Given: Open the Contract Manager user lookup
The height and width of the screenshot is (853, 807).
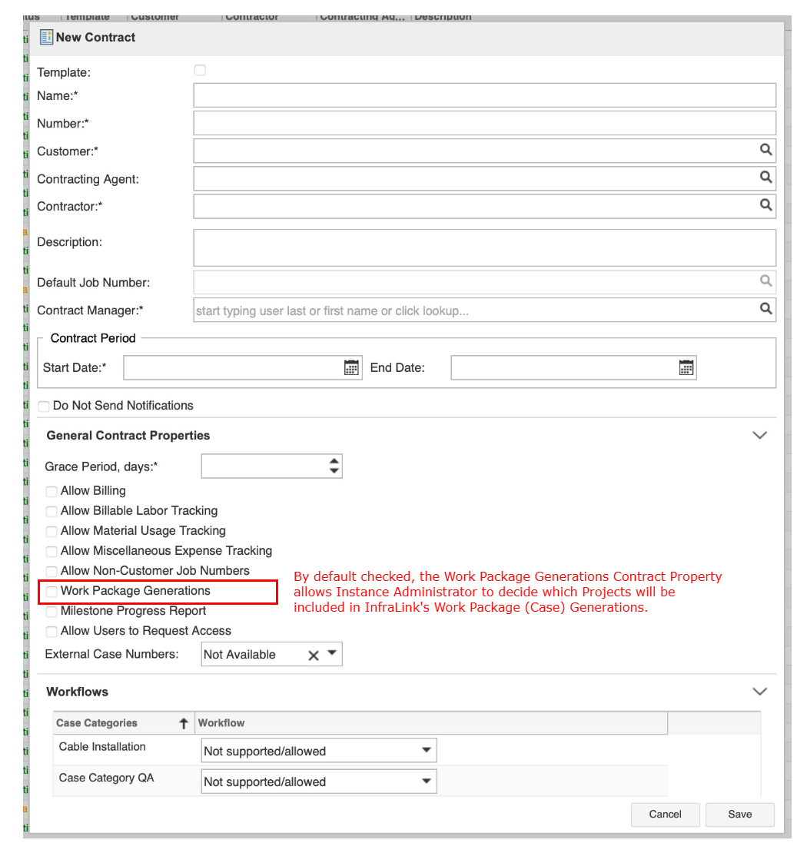Looking at the screenshot, I should tap(765, 309).
